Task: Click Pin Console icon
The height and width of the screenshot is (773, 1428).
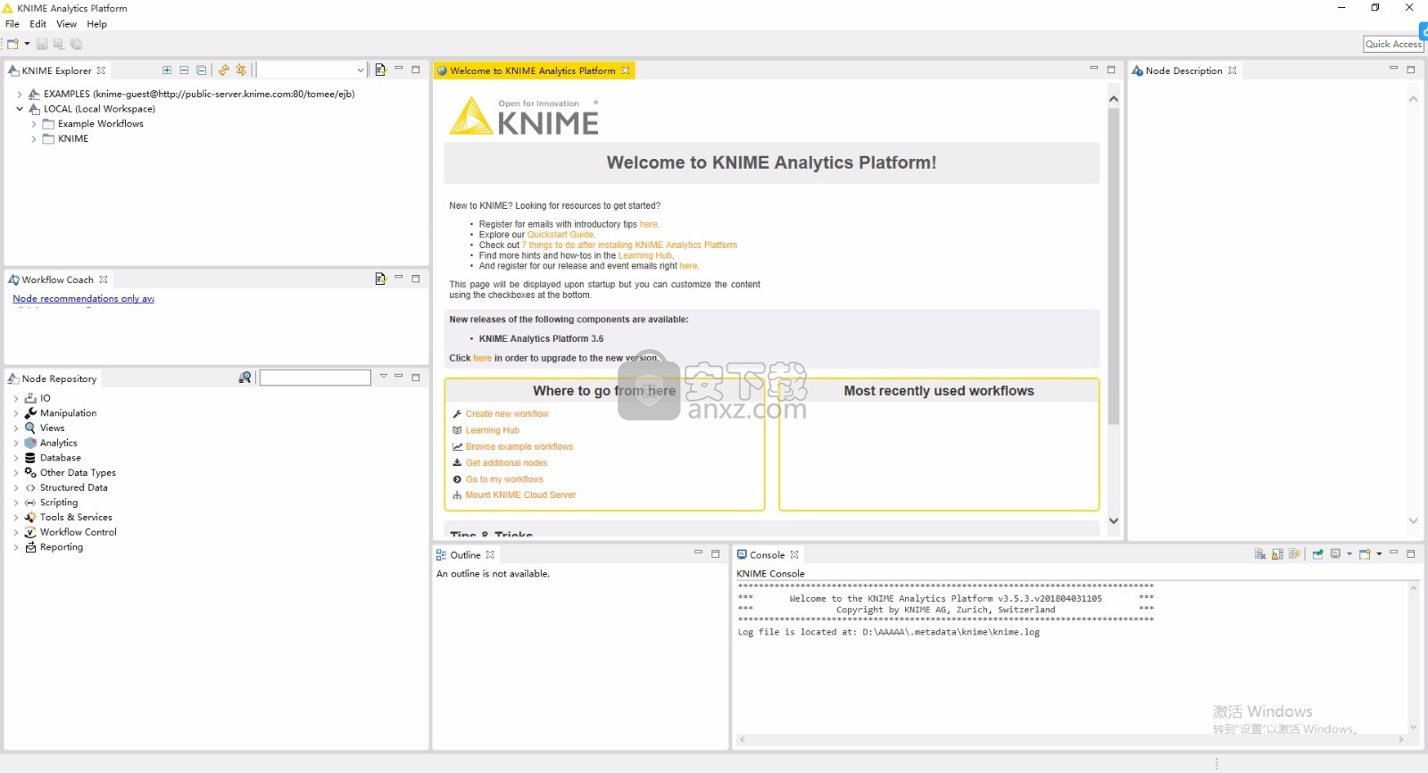Action: [x=1317, y=554]
